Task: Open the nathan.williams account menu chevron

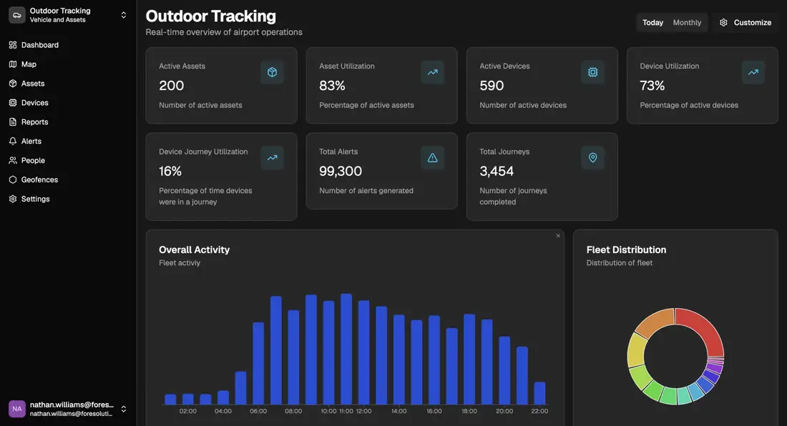Action: pyautogui.click(x=124, y=409)
